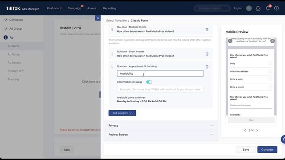Open the Dashboard menu

pyautogui.click(x=54, y=8)
